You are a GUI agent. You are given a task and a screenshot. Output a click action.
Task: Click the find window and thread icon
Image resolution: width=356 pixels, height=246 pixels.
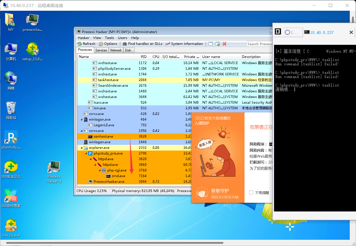(217, 44)
